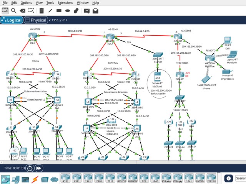Select the Draw Ellipse tool

point(68,11)
